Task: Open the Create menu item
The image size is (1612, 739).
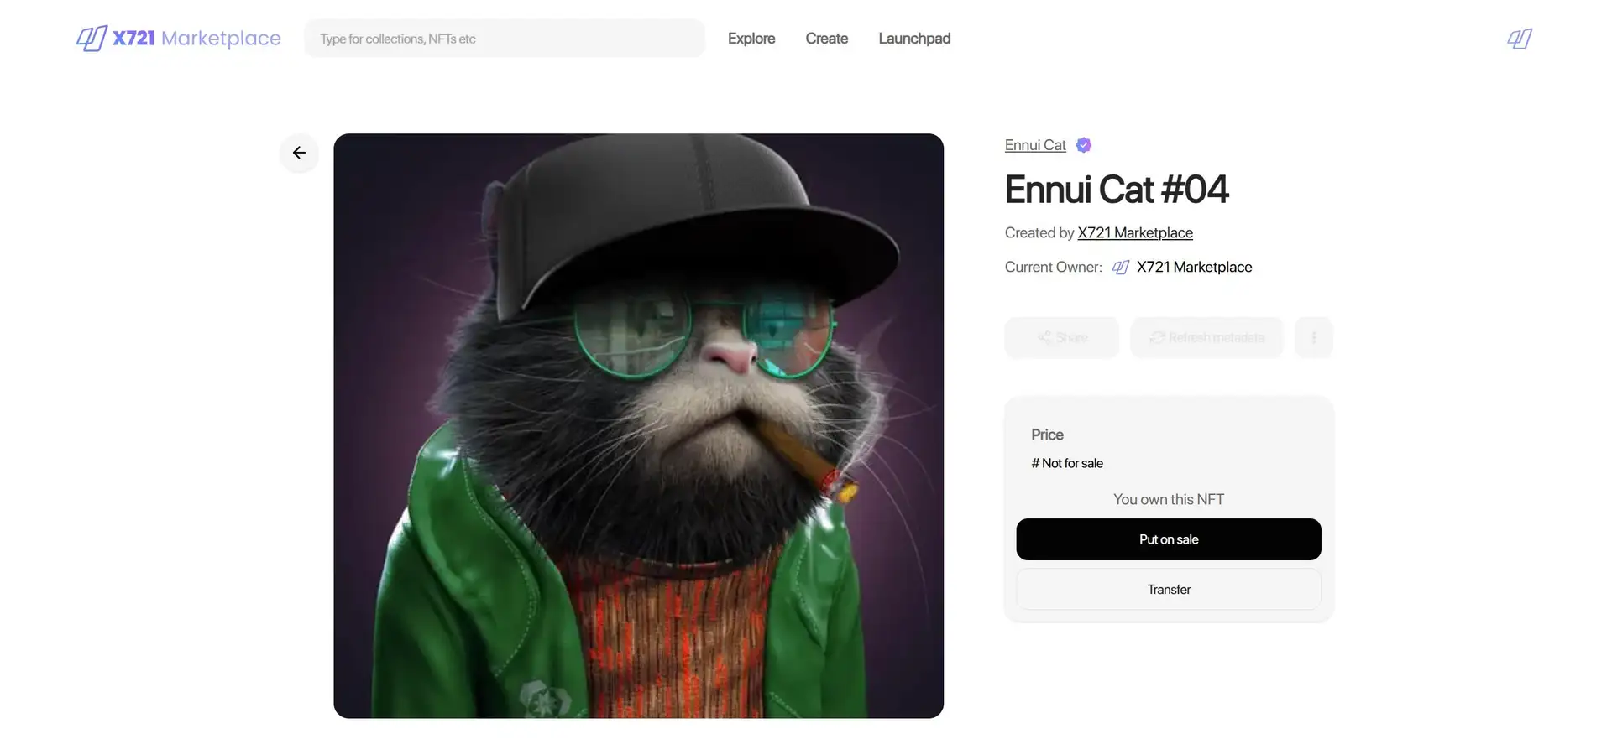Action: [827, 39]
